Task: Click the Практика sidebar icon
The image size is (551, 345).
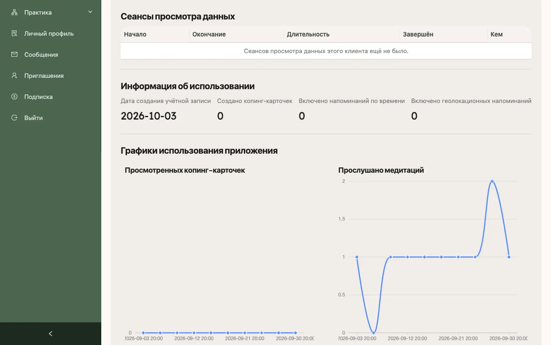Action: point(15,12)
